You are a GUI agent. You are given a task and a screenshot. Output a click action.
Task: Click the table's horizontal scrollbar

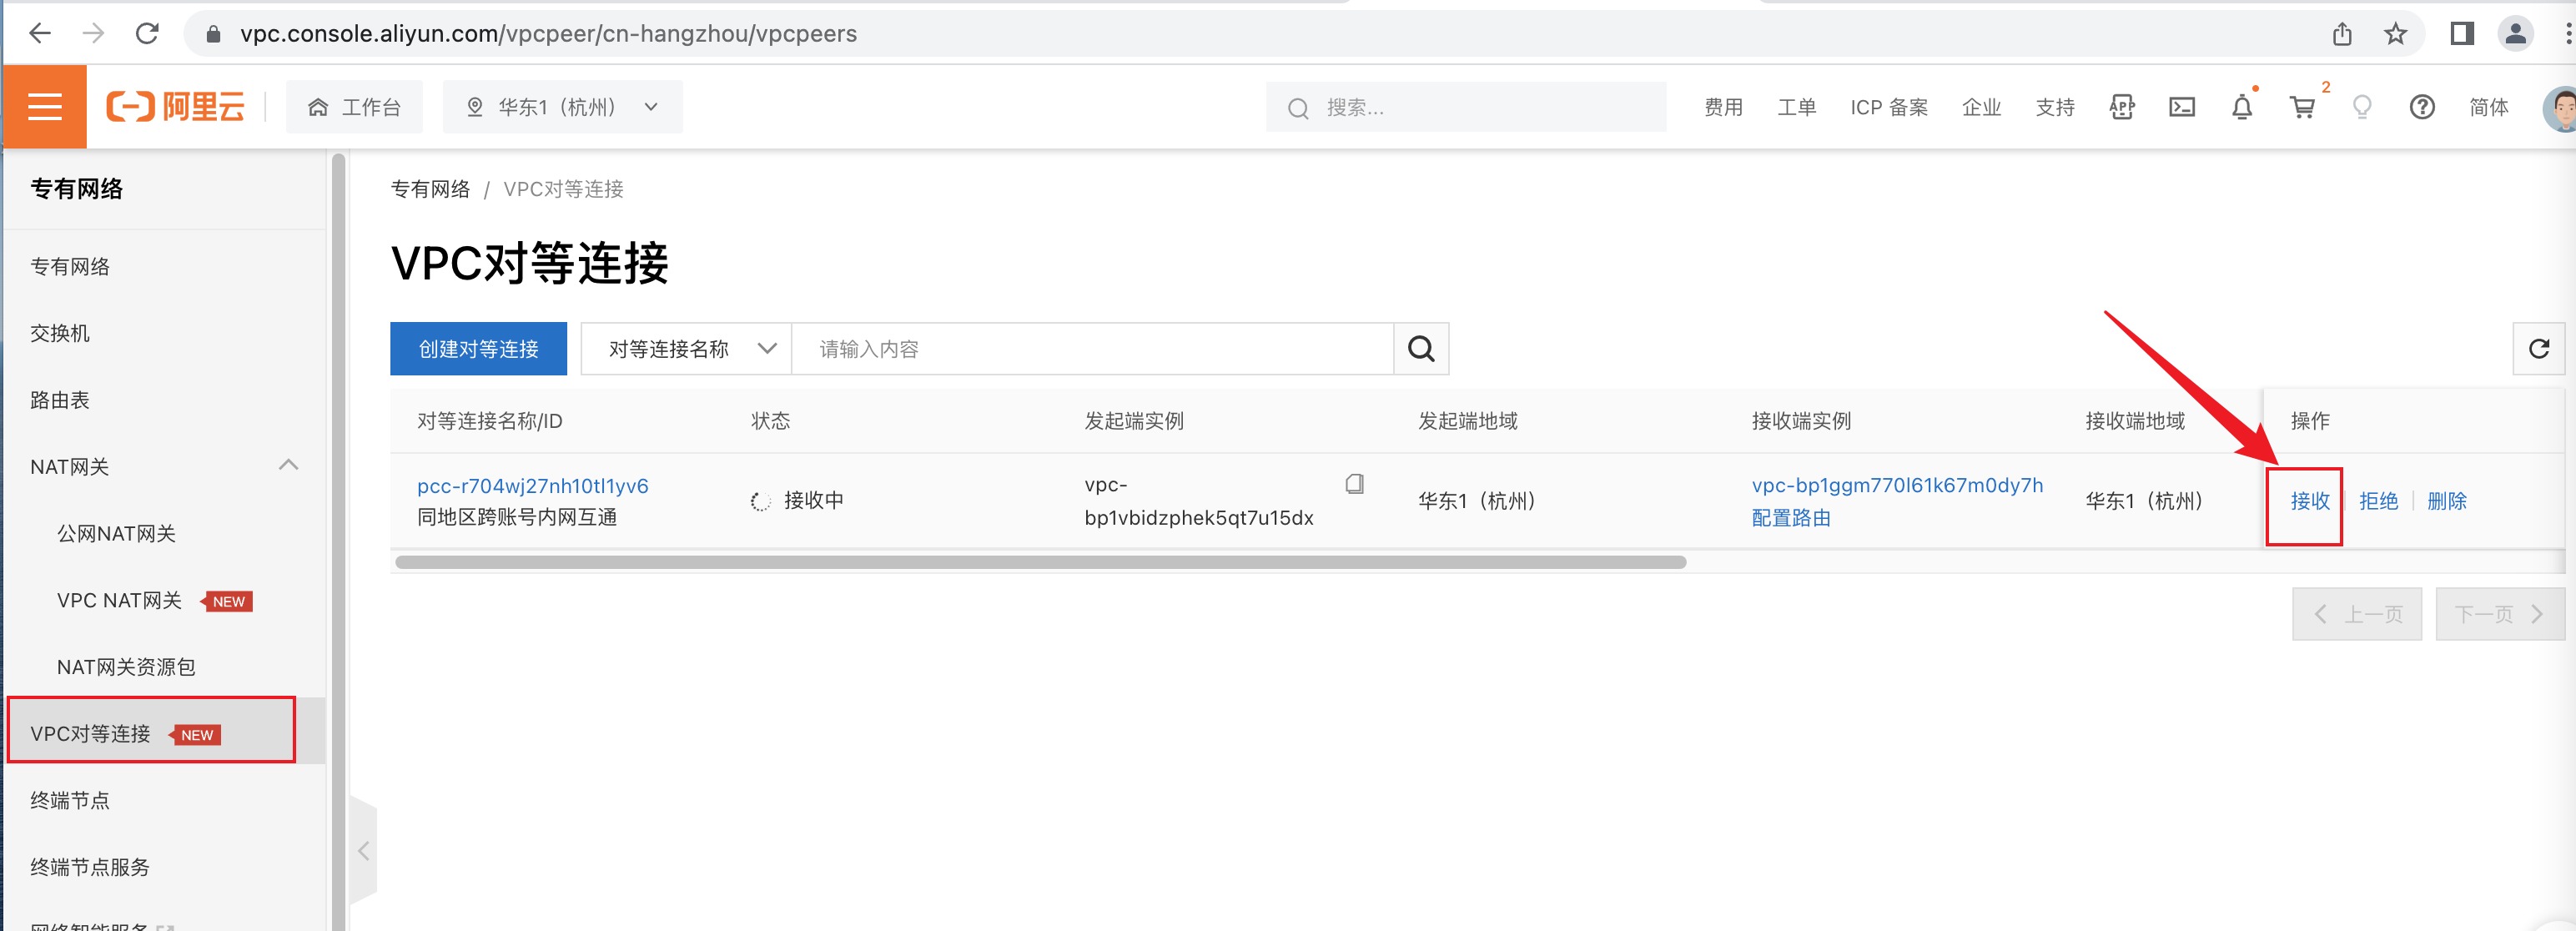pyautogui.click(x=1040, y=562)
